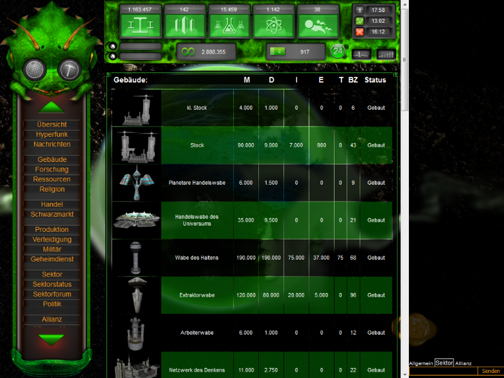This screenshot has width=504, height=378.
Task: Open the Allianz chat tab
Action: point(462,362)
